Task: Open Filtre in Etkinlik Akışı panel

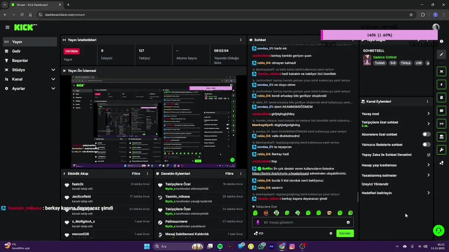Action: point(136,174)
